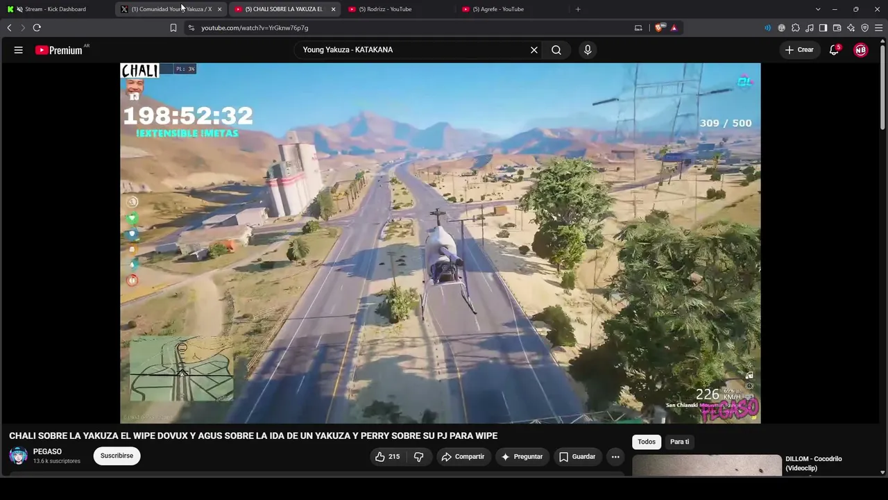
Task: Expand the tab search dropdown arrow
Action: pyautogui.click(x=818, y=9)
